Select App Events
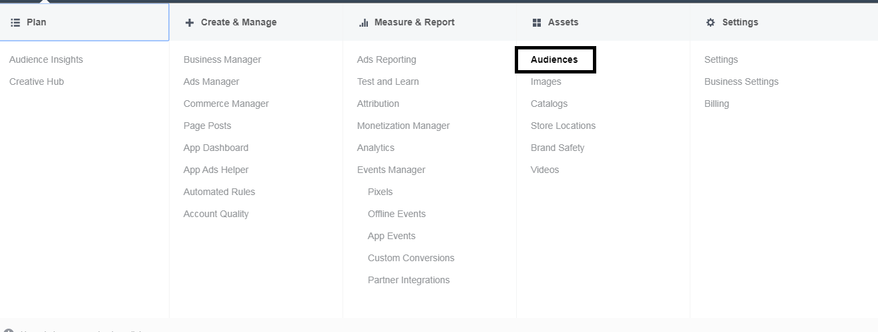The image size is (878, 332). pyautogui.click(x=391, y=236)
